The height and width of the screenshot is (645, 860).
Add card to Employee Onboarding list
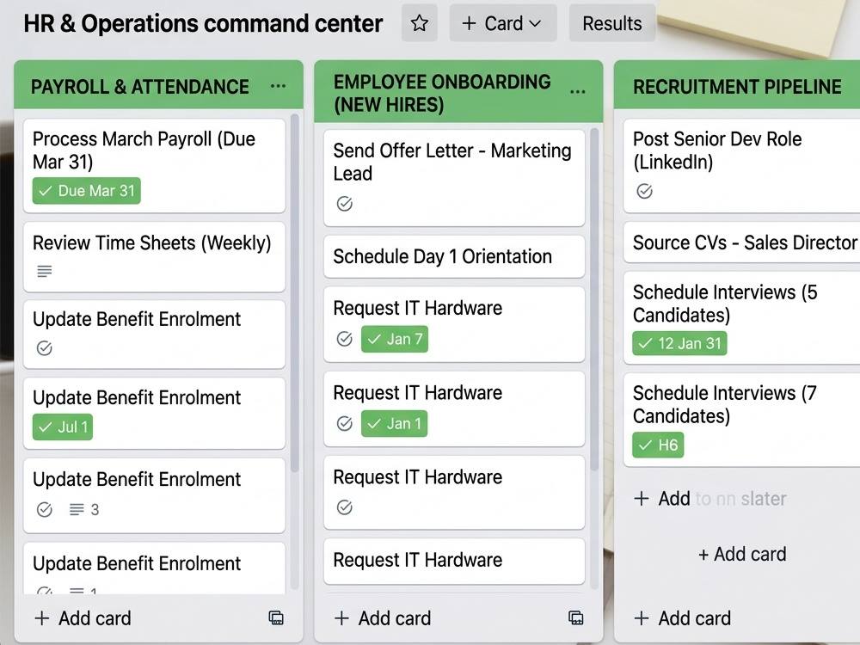click(x=383, y=618)
